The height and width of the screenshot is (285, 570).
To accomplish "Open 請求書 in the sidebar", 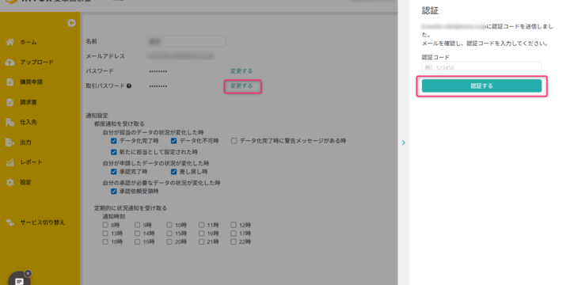I will [x=28, y=102].
